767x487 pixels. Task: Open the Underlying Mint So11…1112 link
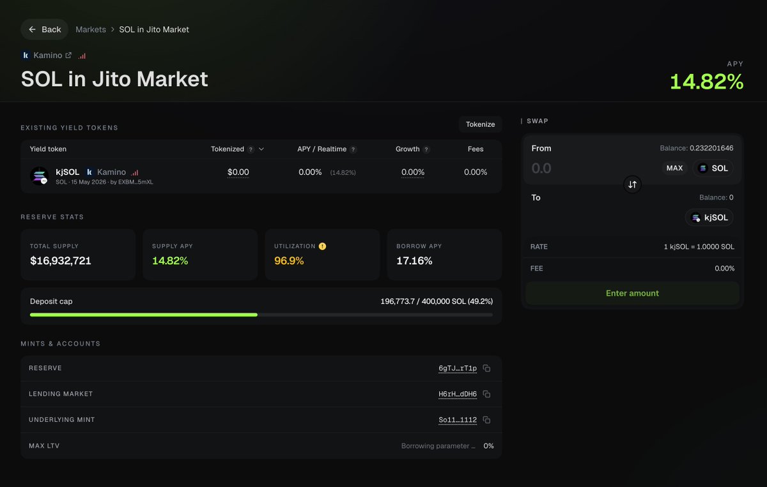(458, 420)
